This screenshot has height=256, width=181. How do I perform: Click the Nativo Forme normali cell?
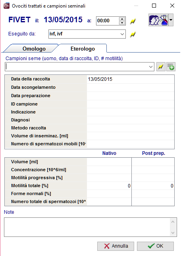tap(109, 194)
